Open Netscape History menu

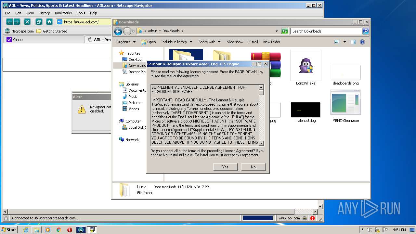pyautogui.click(x=44, y=13)
